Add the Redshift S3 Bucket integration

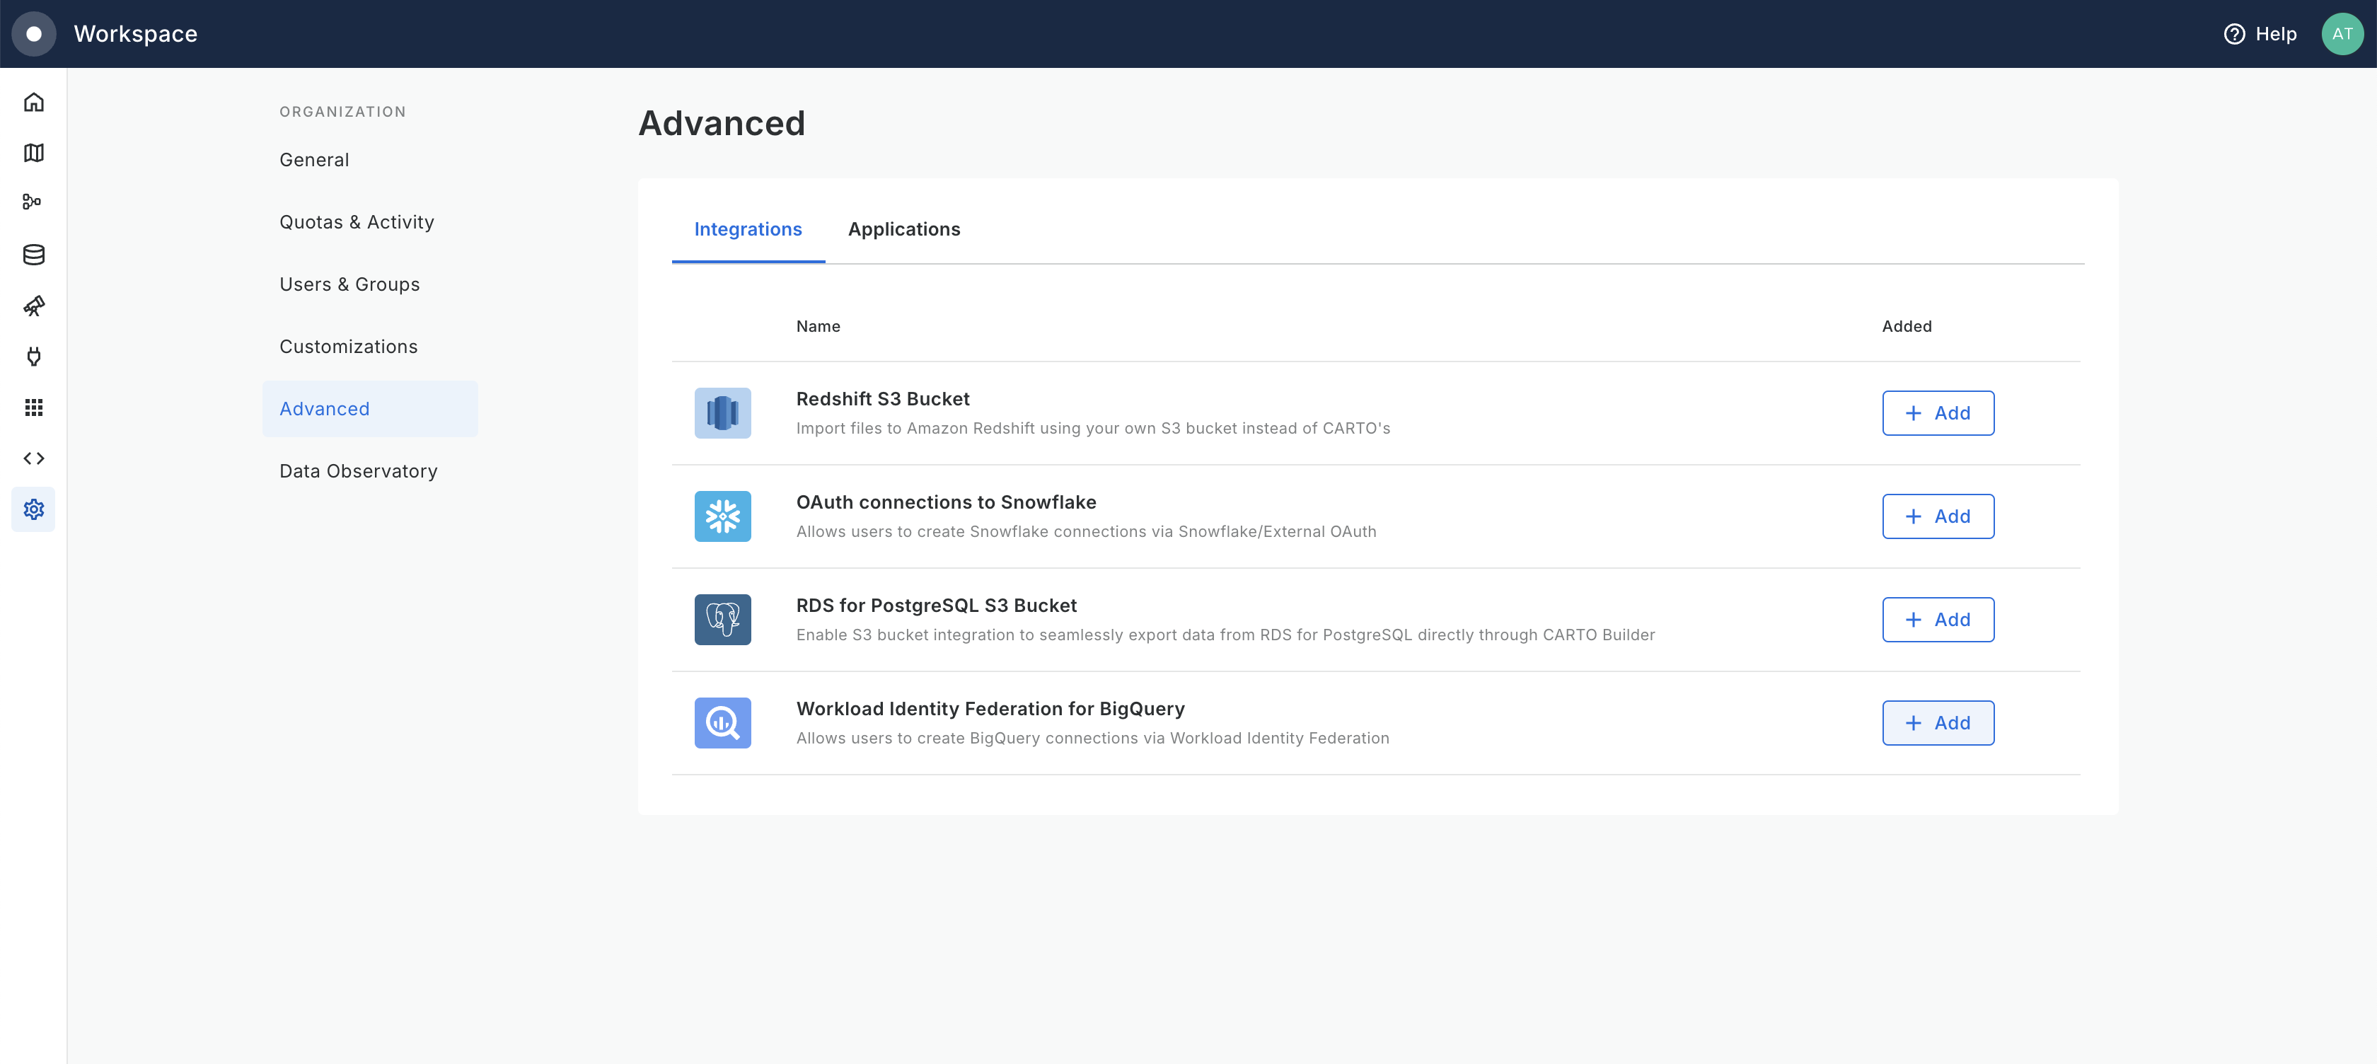click(1937, 413)
